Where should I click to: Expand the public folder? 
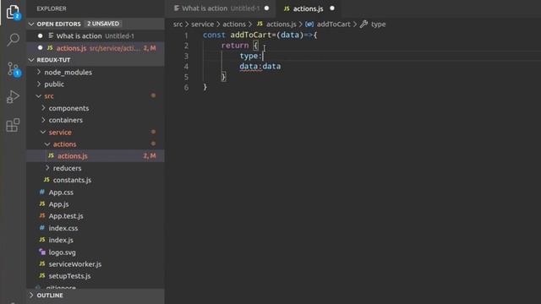[x=39, y=84]
